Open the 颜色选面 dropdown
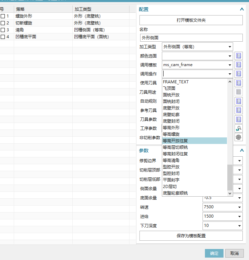249x260 pixels. point(230,56)
